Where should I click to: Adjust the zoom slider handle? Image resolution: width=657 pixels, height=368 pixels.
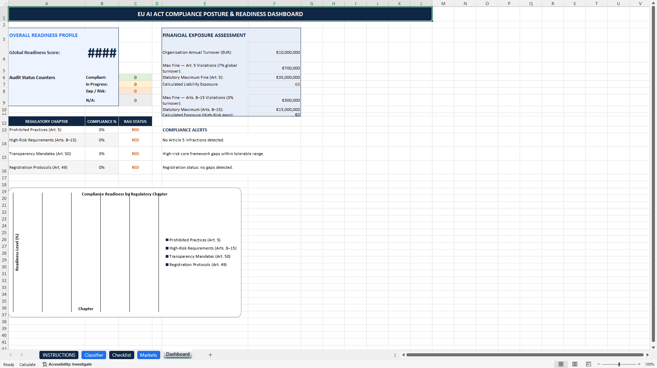coord(619,364)
